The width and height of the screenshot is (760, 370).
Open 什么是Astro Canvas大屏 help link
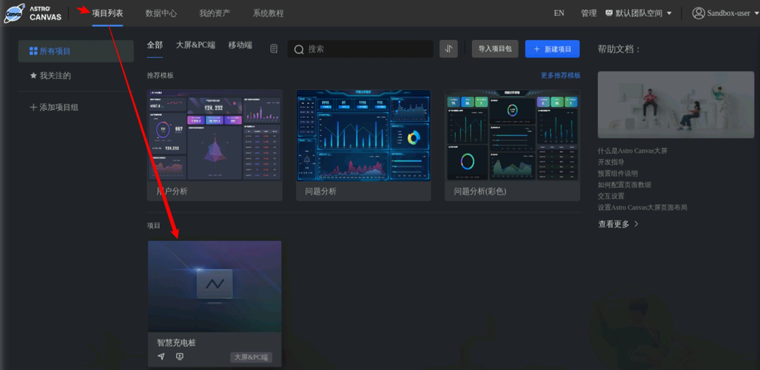[632, 151]
